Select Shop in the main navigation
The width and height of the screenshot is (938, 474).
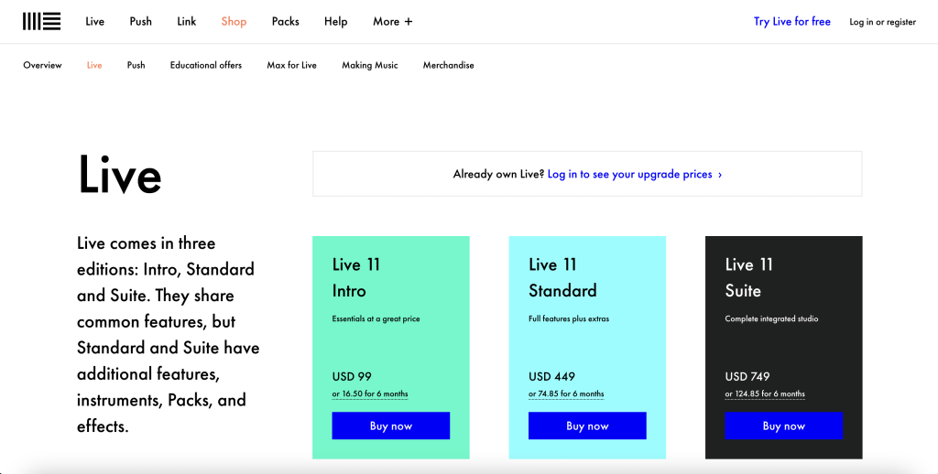234,22
